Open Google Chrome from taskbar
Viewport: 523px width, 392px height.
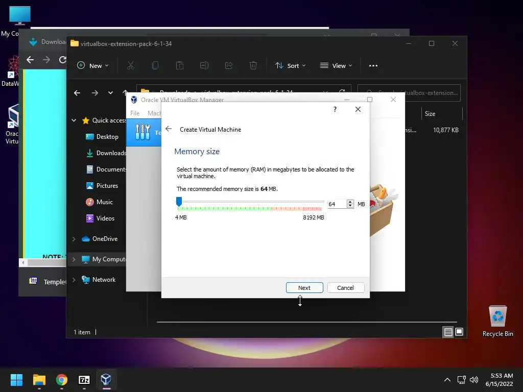62,380
